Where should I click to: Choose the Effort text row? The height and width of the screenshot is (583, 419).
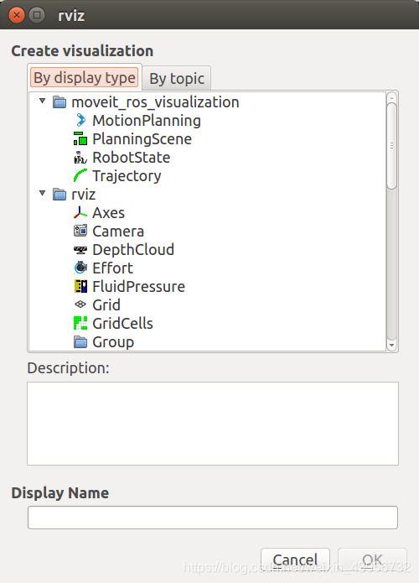click(x=112, y=268)
